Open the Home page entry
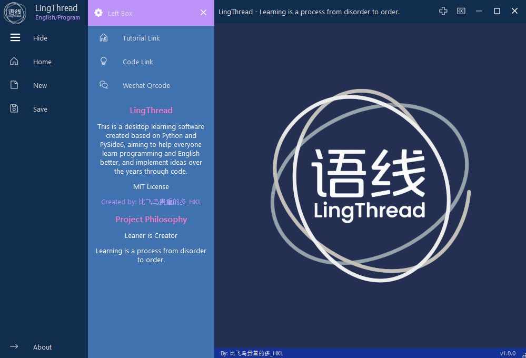The image size is (526, 358). (42, 62)
